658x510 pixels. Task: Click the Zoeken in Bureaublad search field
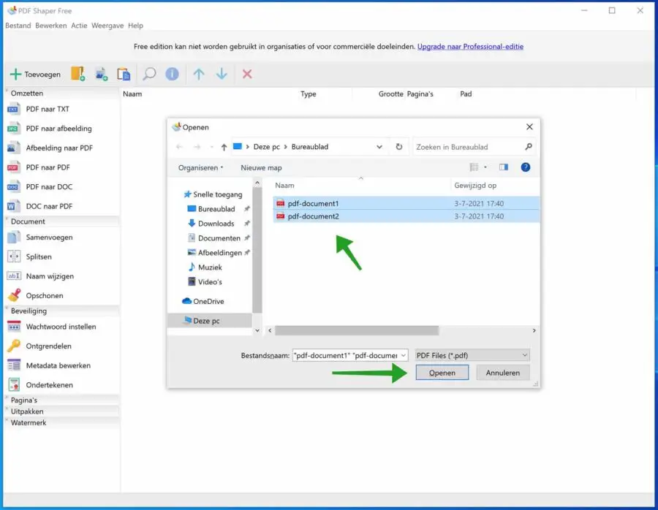pos(474,147)
